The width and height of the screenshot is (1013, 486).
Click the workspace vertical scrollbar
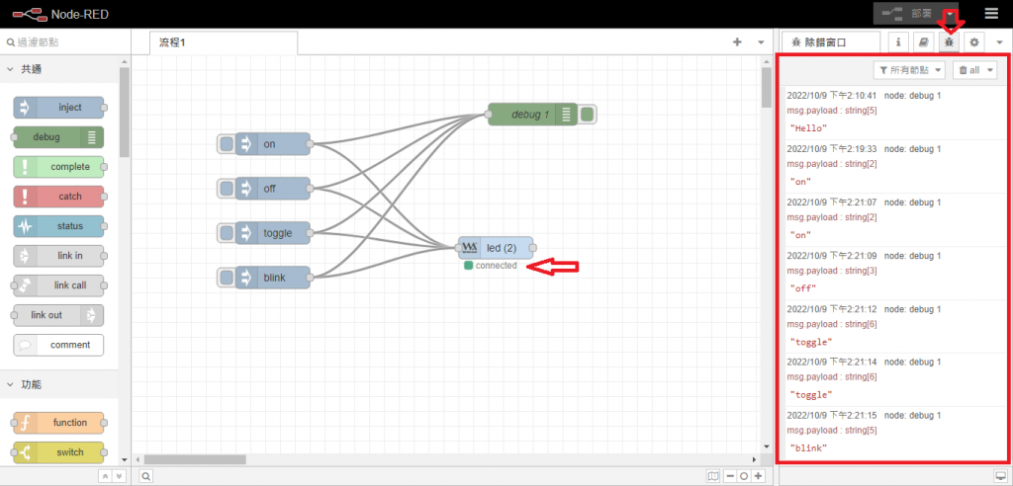767,87
